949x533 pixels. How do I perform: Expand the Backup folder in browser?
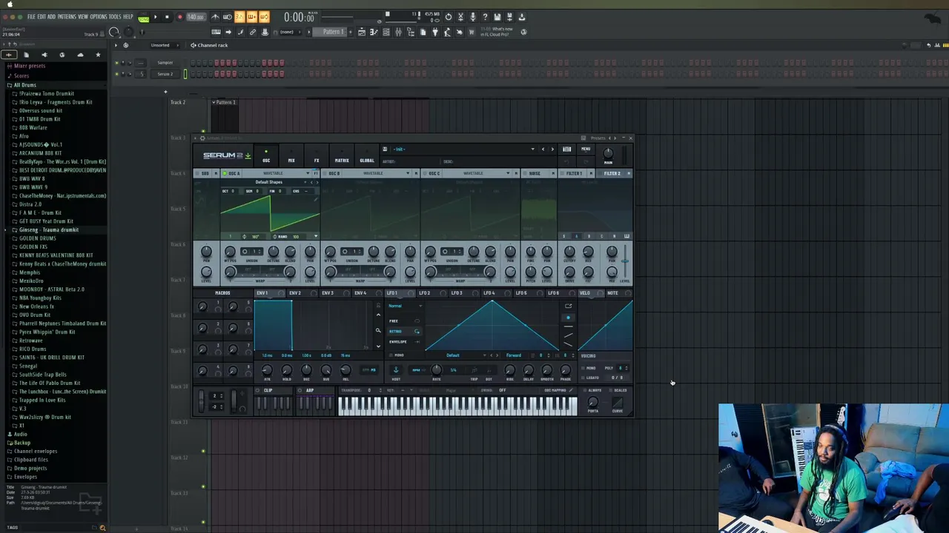pos(22,443)
